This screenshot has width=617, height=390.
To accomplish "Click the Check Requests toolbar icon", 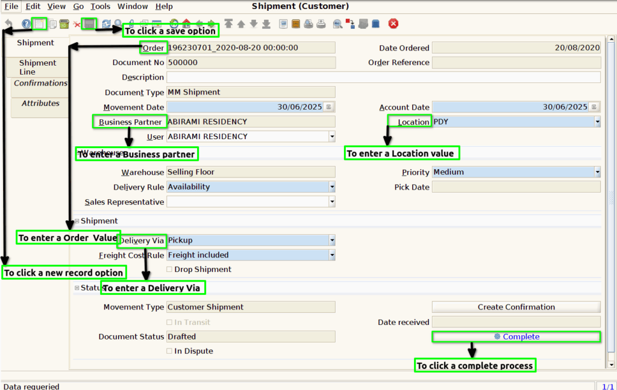I will (363, 24).
